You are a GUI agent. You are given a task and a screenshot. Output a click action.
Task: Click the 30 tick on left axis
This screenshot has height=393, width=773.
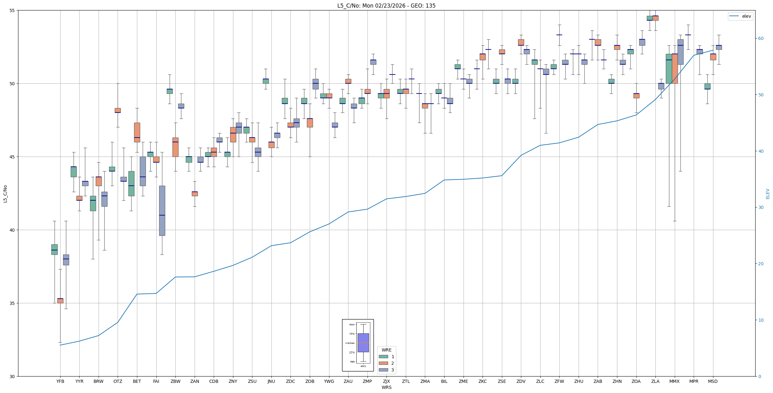(12, 377)
